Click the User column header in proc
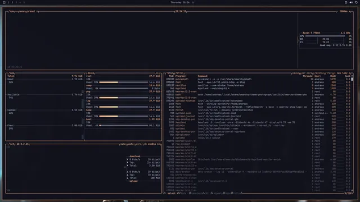The height and width of the screenshot is (202, 360). pos(318,76)
